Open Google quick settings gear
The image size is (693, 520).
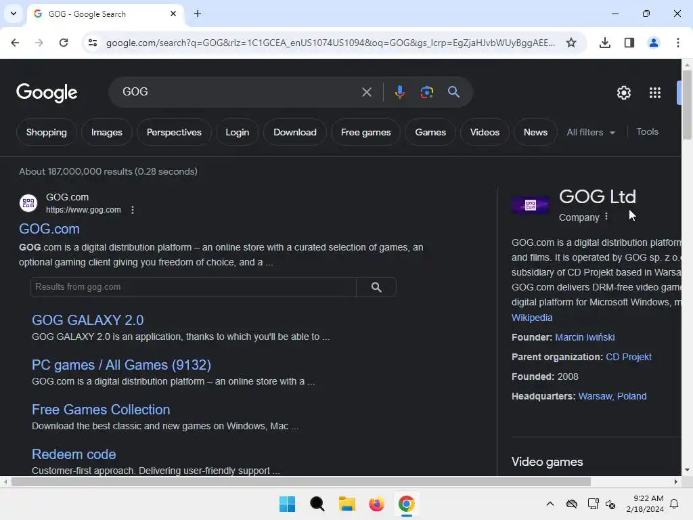coord(623,93)
